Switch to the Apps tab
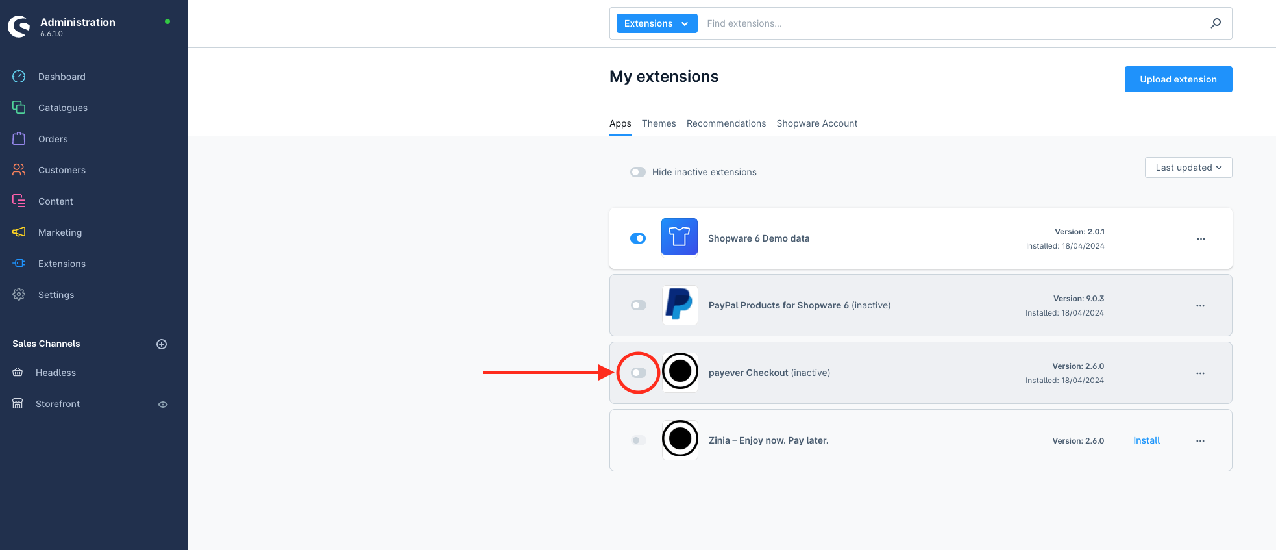This screenshot has width=1276, height=550. point(620,123)
